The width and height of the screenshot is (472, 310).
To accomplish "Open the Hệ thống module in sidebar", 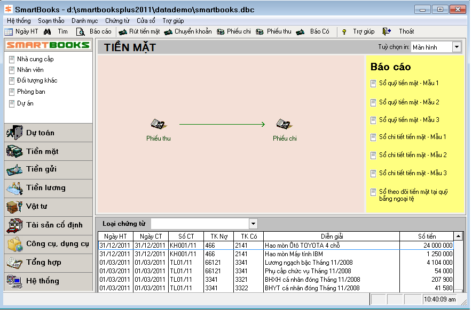I will click(49, 281).
